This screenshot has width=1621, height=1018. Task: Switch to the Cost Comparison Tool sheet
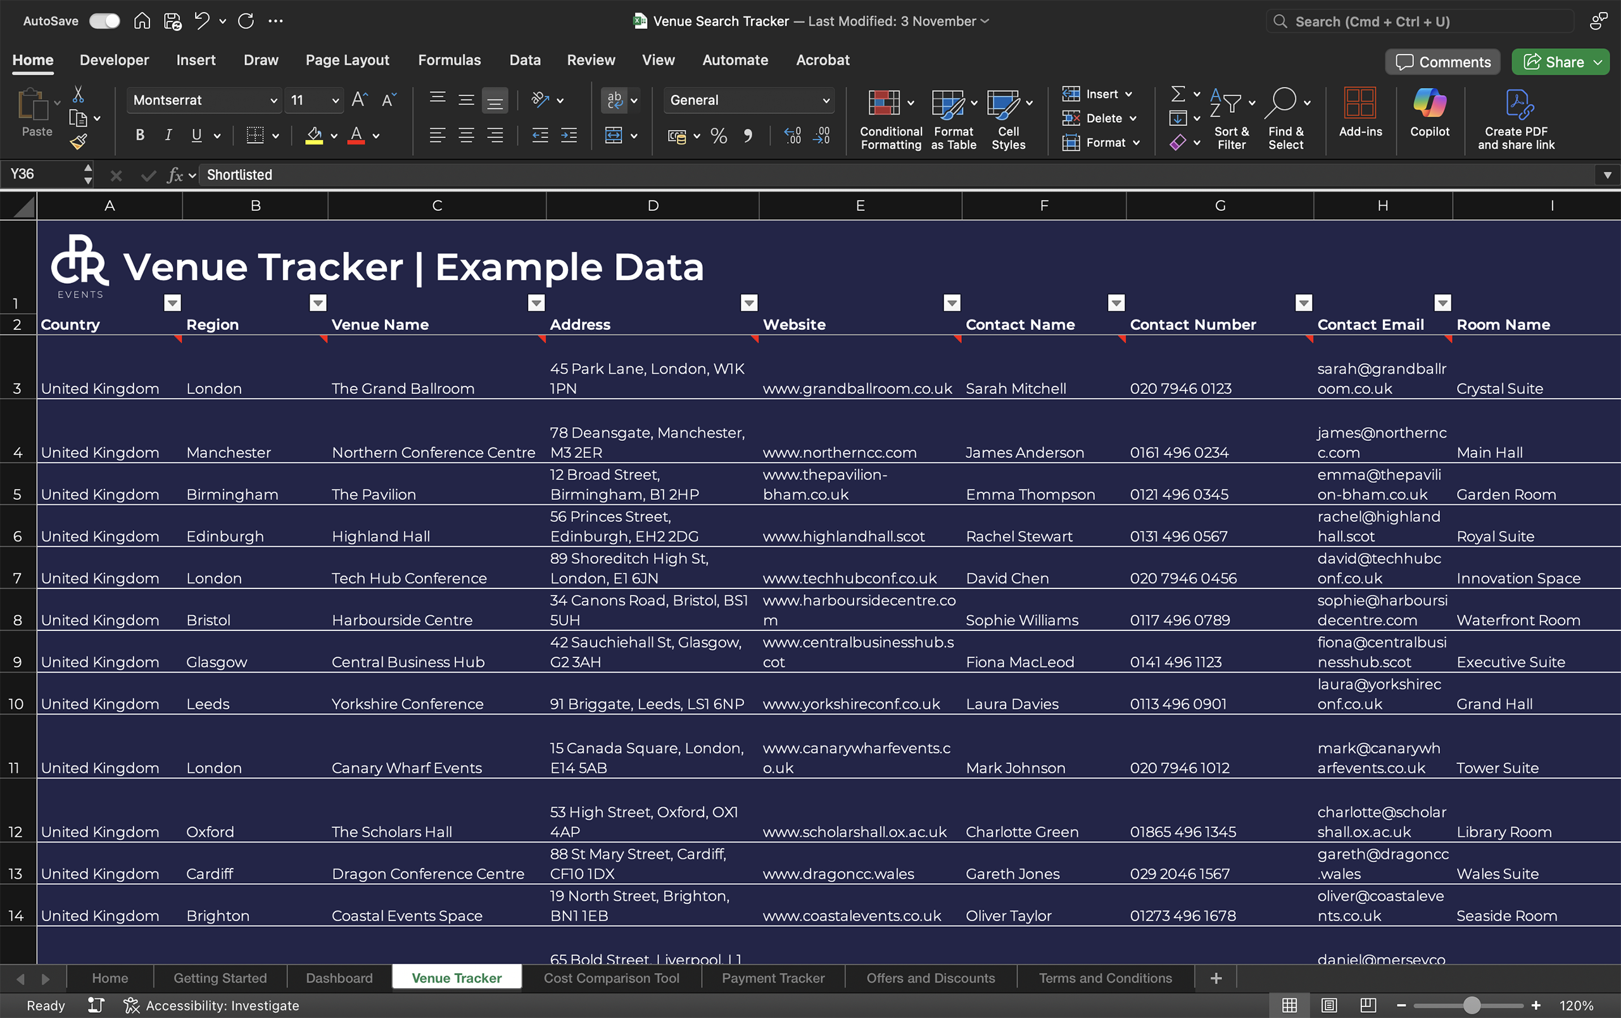[611, 977]
